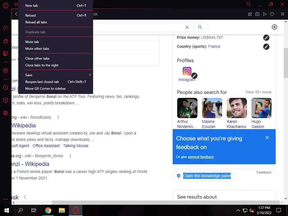Launch Chrome from the taskbar

point(48,210)
